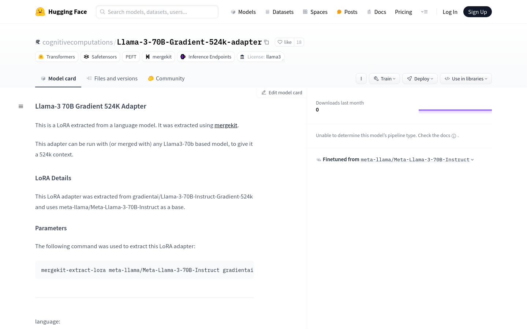The image size is (527, 329).
Task: Click the Log In link
Action: (450, 12)
